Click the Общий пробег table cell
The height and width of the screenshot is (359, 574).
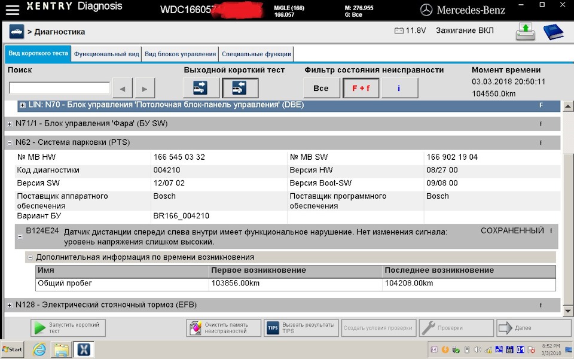click(122, 284)
